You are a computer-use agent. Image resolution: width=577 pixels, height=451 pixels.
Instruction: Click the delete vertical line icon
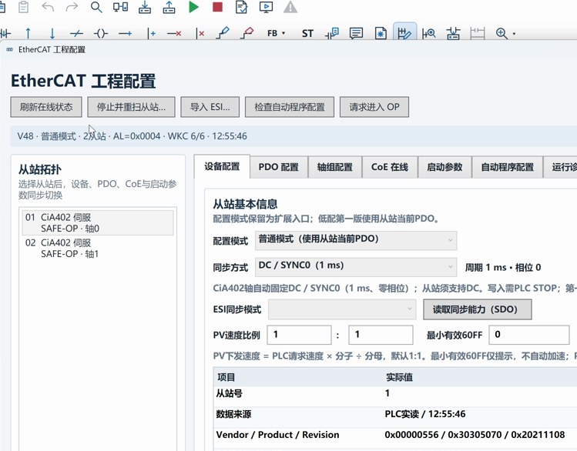click(200, 33)
